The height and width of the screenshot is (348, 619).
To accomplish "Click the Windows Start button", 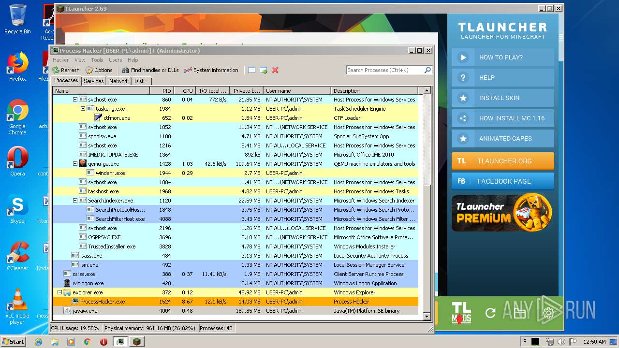I will click(x=14, y=341).
